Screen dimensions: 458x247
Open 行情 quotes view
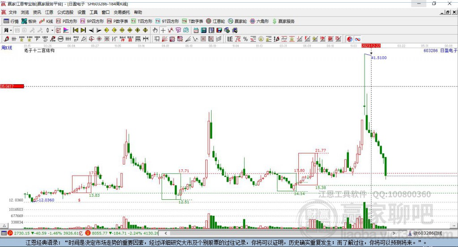11,21
